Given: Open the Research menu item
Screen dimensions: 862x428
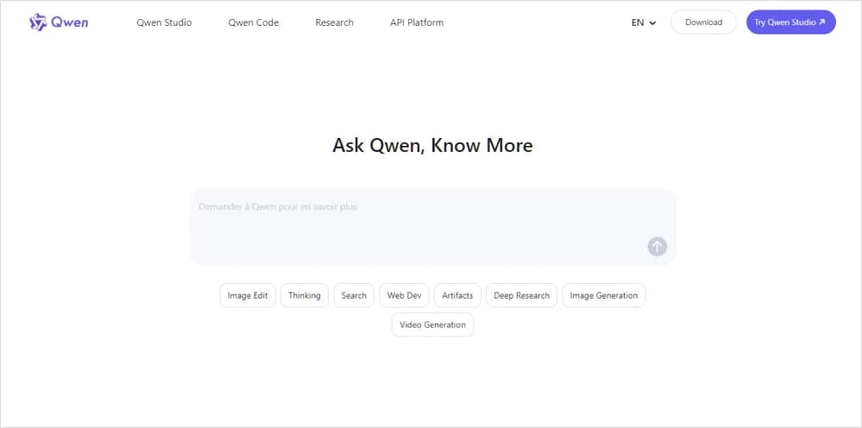Looking at the screenshot, I should (334, 22).
